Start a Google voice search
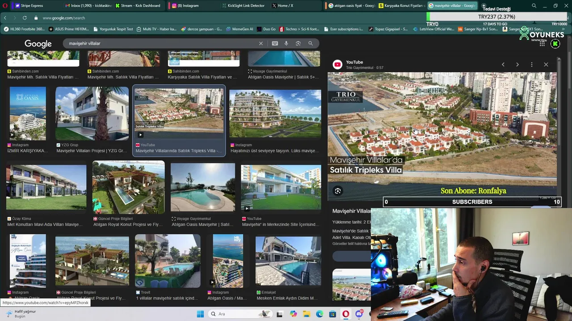Screen dimensions: 572x321 [286, 43]
